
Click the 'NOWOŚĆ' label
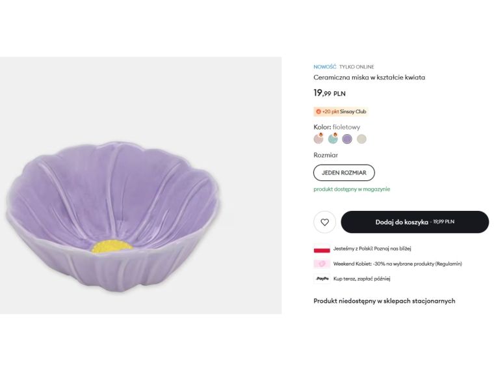tap(325, 66)
